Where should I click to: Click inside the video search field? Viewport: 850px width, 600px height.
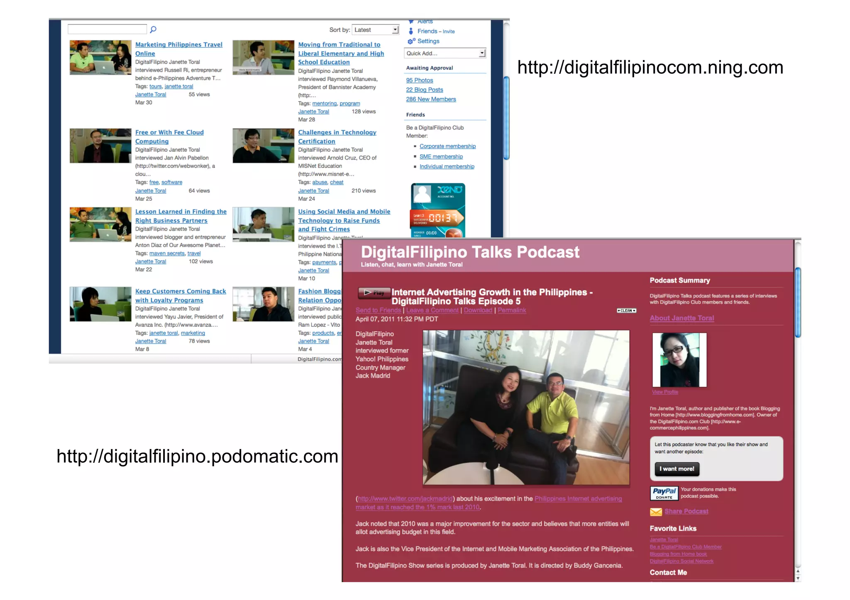(x=107, y=29)
